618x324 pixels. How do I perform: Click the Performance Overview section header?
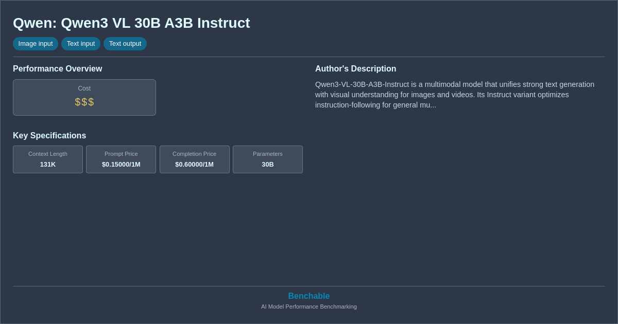(x=57, y=68)
